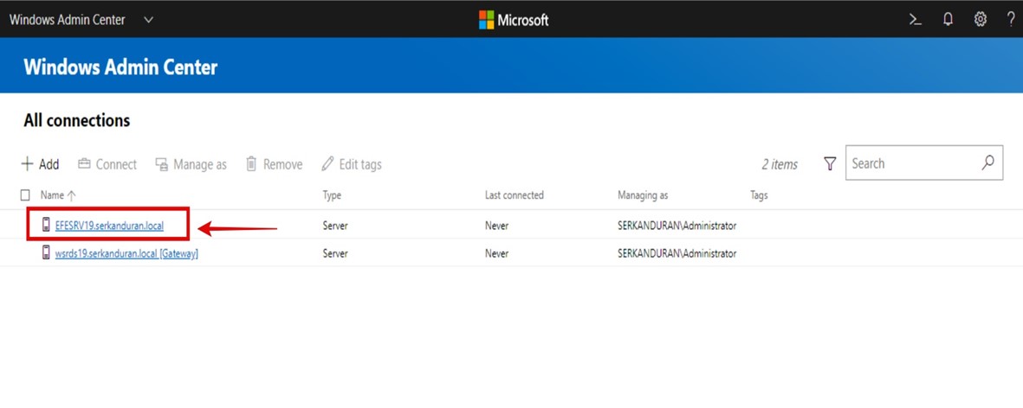The height and width of the screenshot is (408, 1023).
Task: Open the wsrds19.serkanduran.local [Gateway] link
Action: click(x=126, y=253)
